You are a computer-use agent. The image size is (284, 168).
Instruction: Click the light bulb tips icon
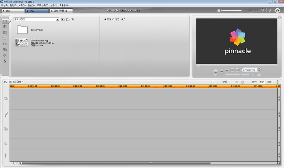pyautogui.click(x=270, y=11)
